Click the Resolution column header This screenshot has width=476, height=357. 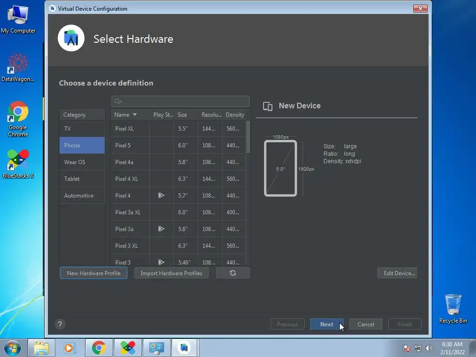click(210, 114)
